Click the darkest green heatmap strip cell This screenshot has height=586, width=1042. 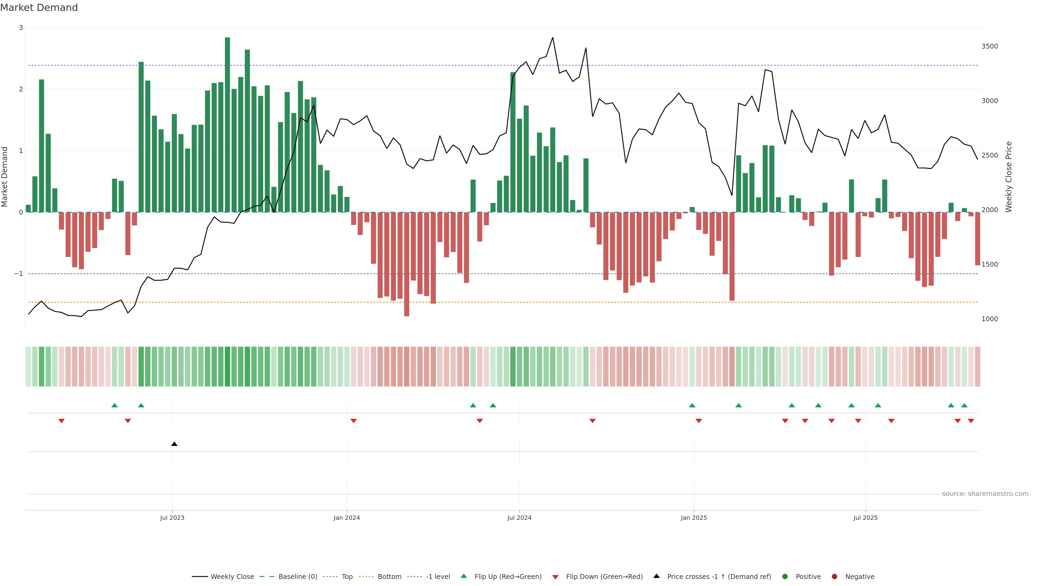point(227,367)
